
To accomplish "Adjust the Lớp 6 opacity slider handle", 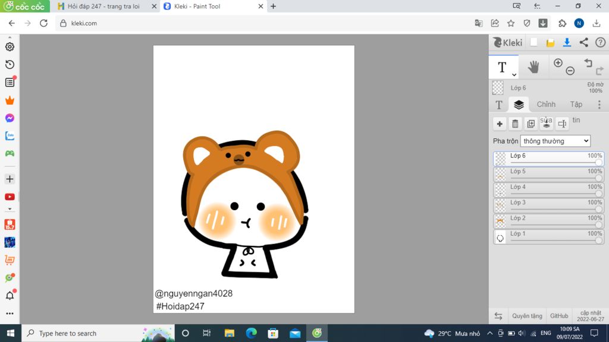I will 599,163.
